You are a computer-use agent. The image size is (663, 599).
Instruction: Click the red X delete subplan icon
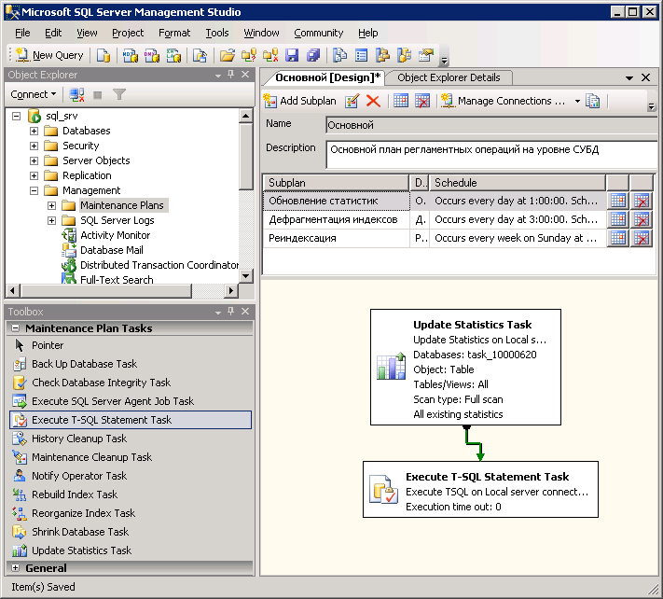click(373, 101)
